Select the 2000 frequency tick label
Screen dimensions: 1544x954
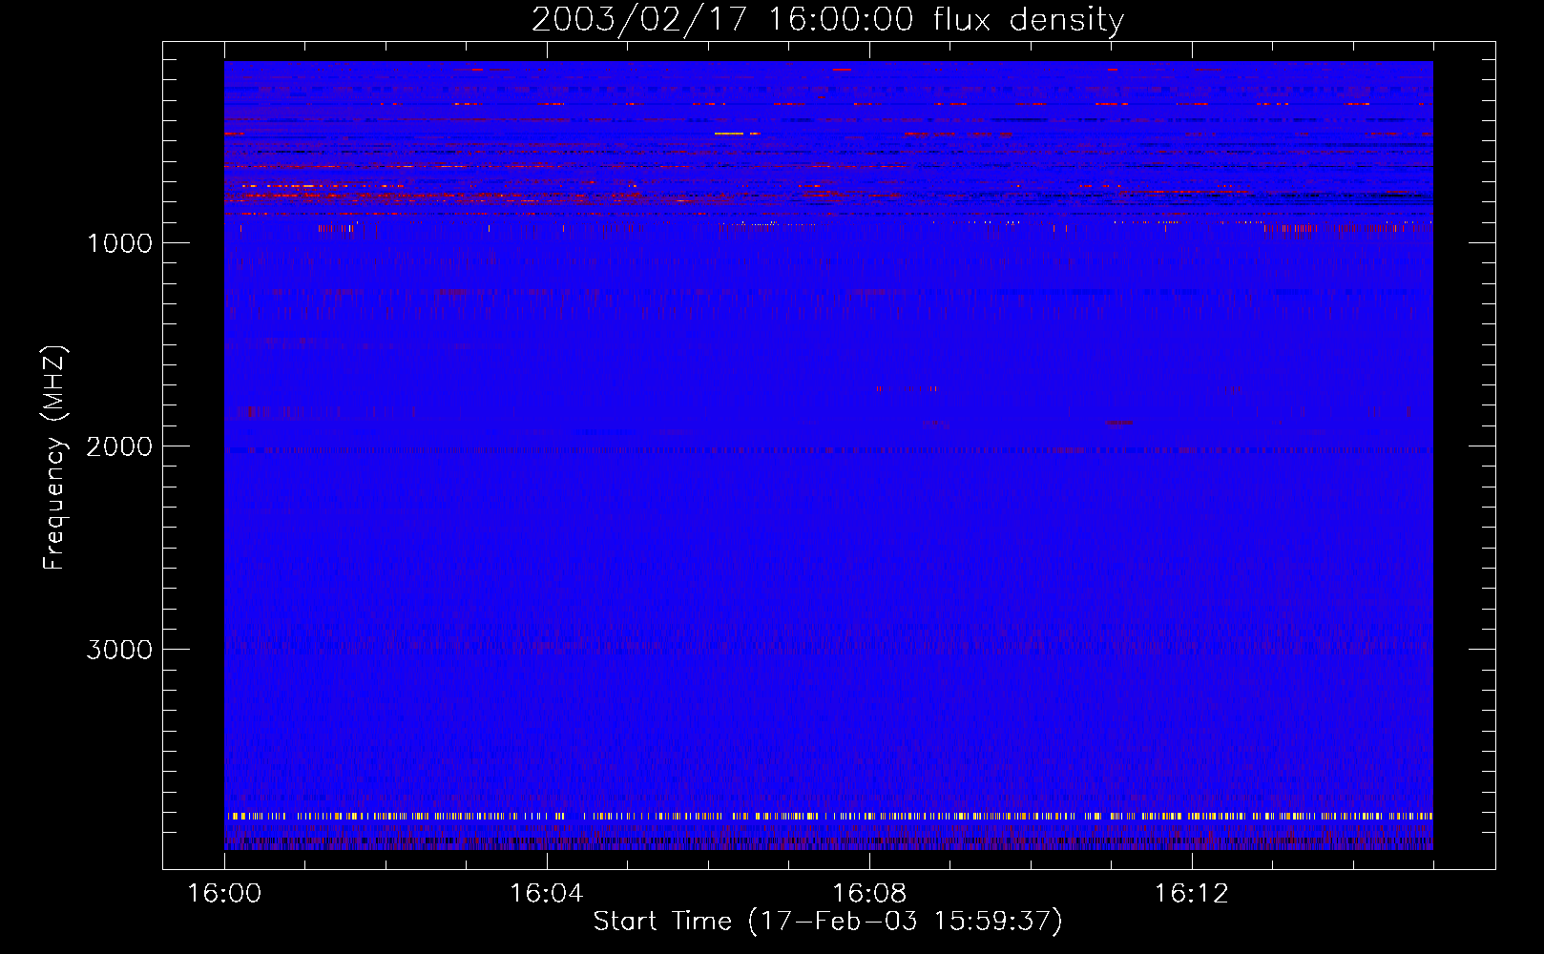[119, 446]
